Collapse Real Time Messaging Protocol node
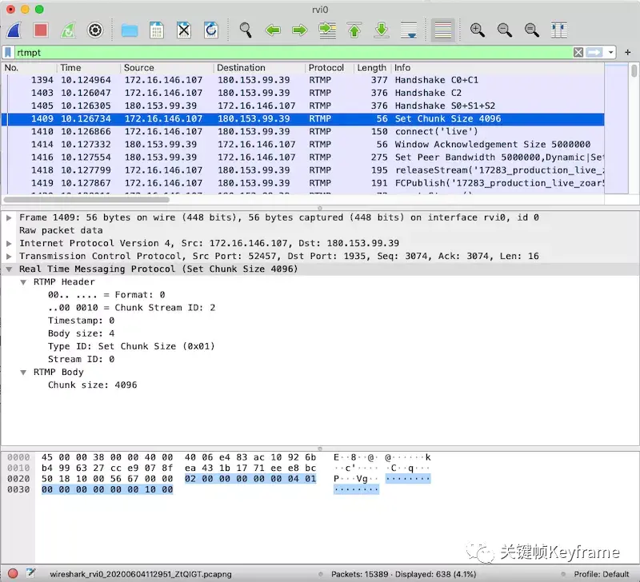Viewport: 640px width, 582px height. [9, 269]
